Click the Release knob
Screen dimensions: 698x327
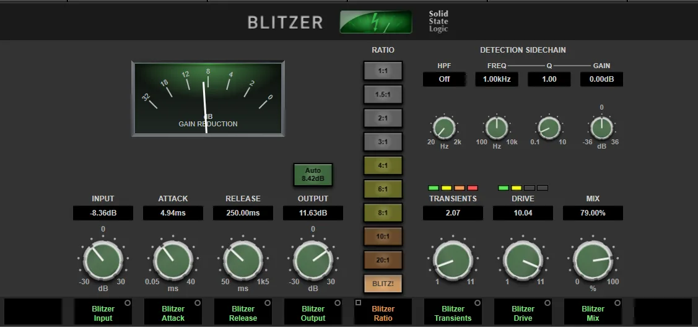(243, 260)
